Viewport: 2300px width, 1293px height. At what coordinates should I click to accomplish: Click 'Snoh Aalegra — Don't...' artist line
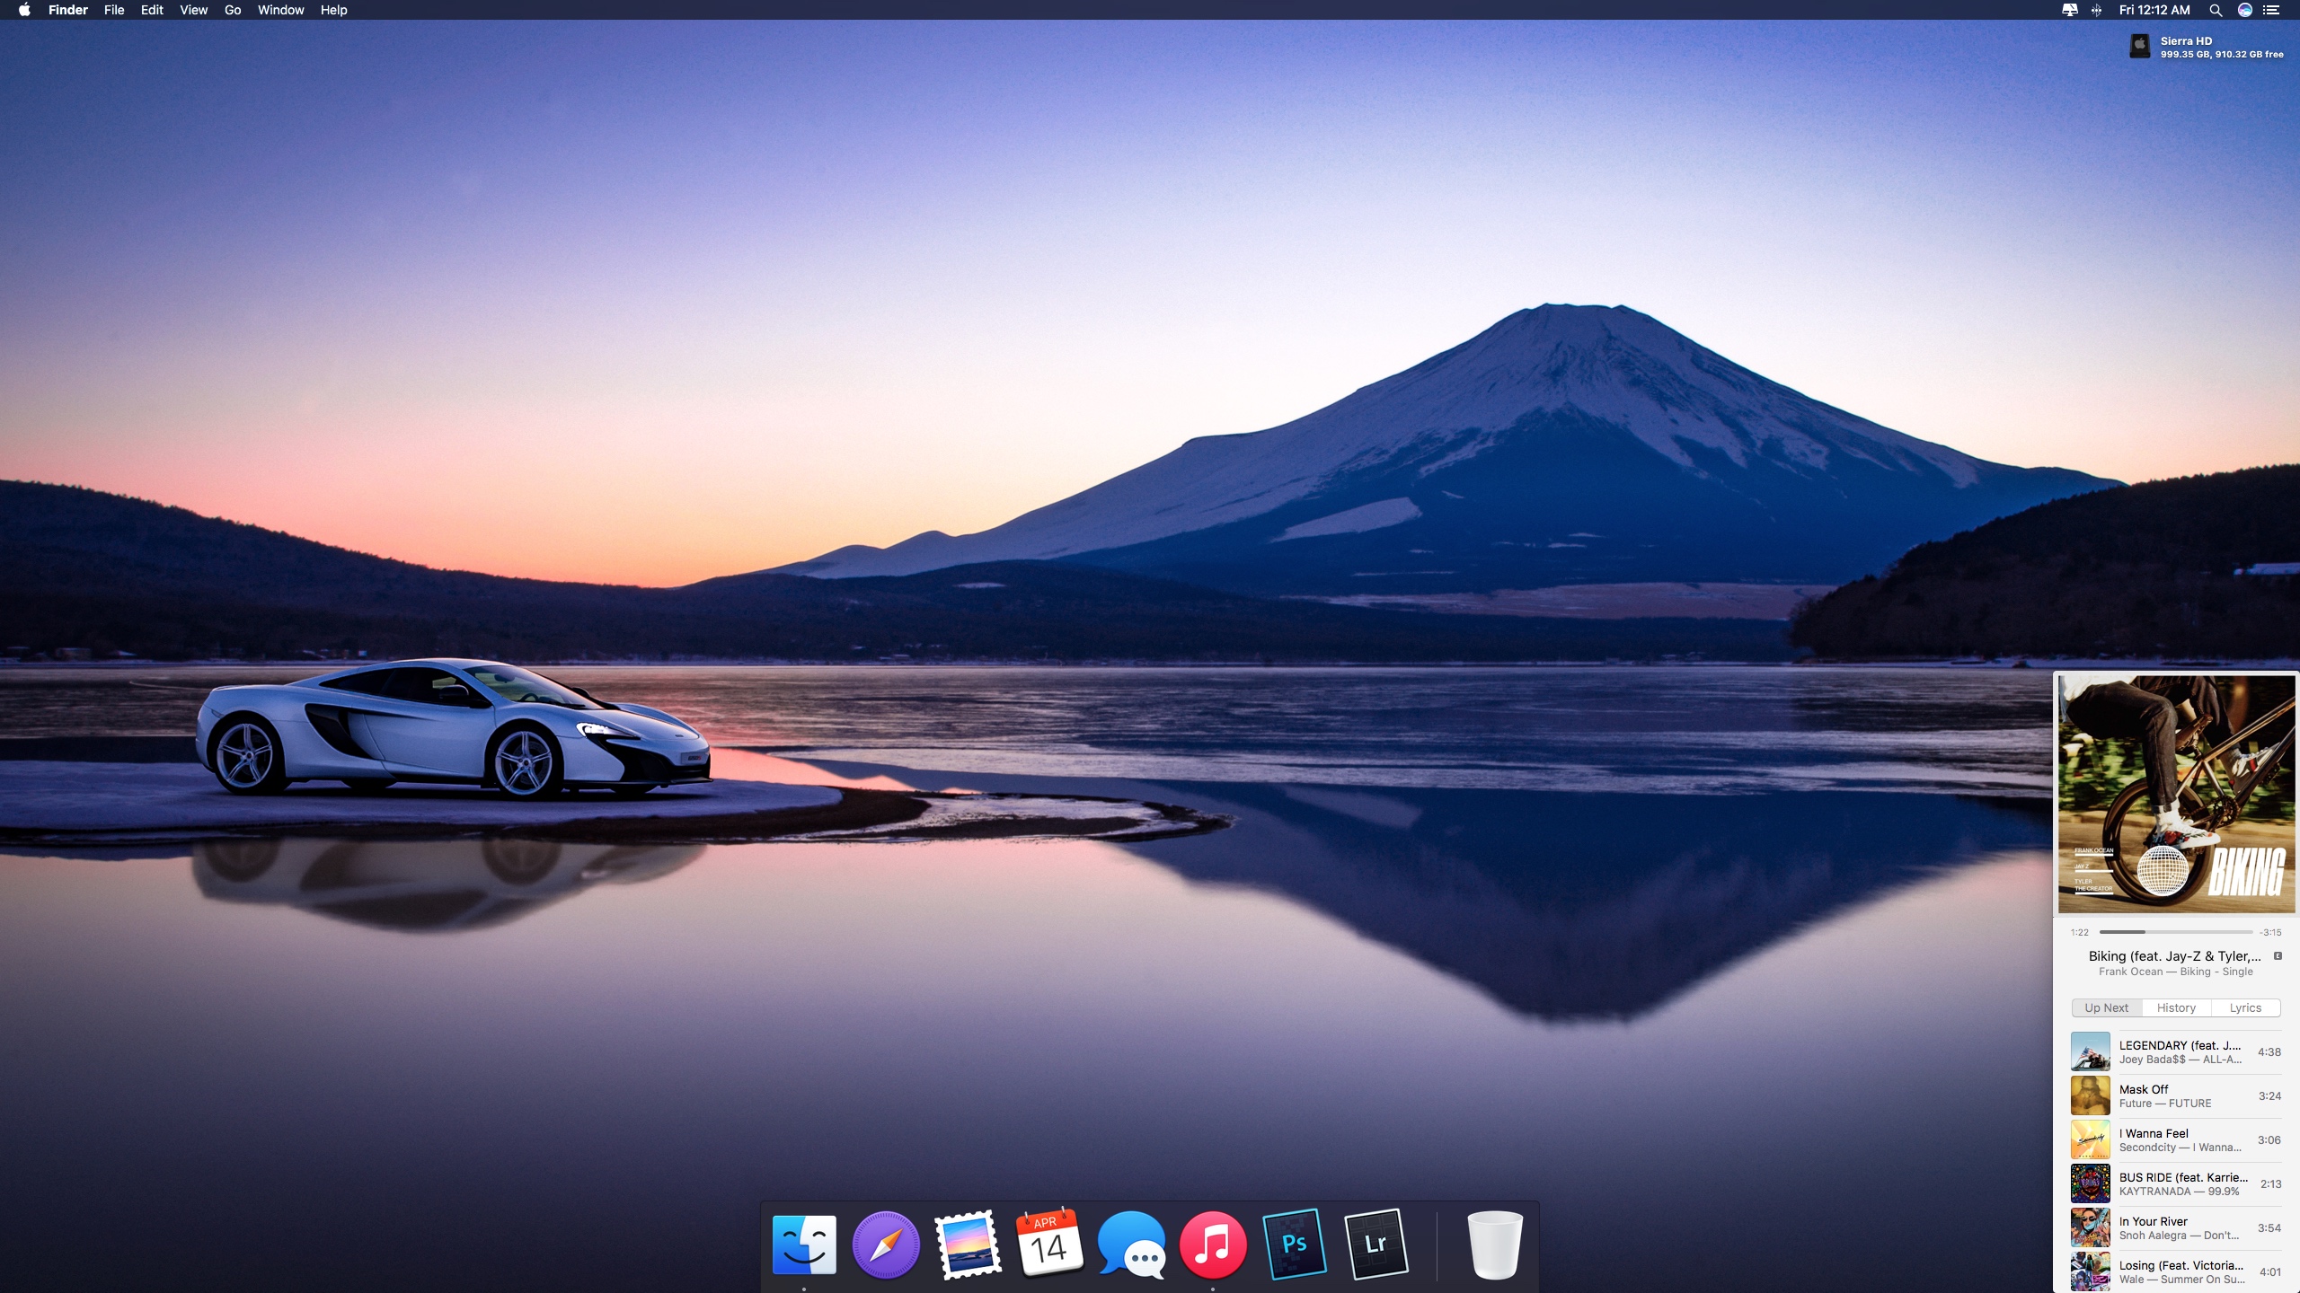pos(2179,1236)
